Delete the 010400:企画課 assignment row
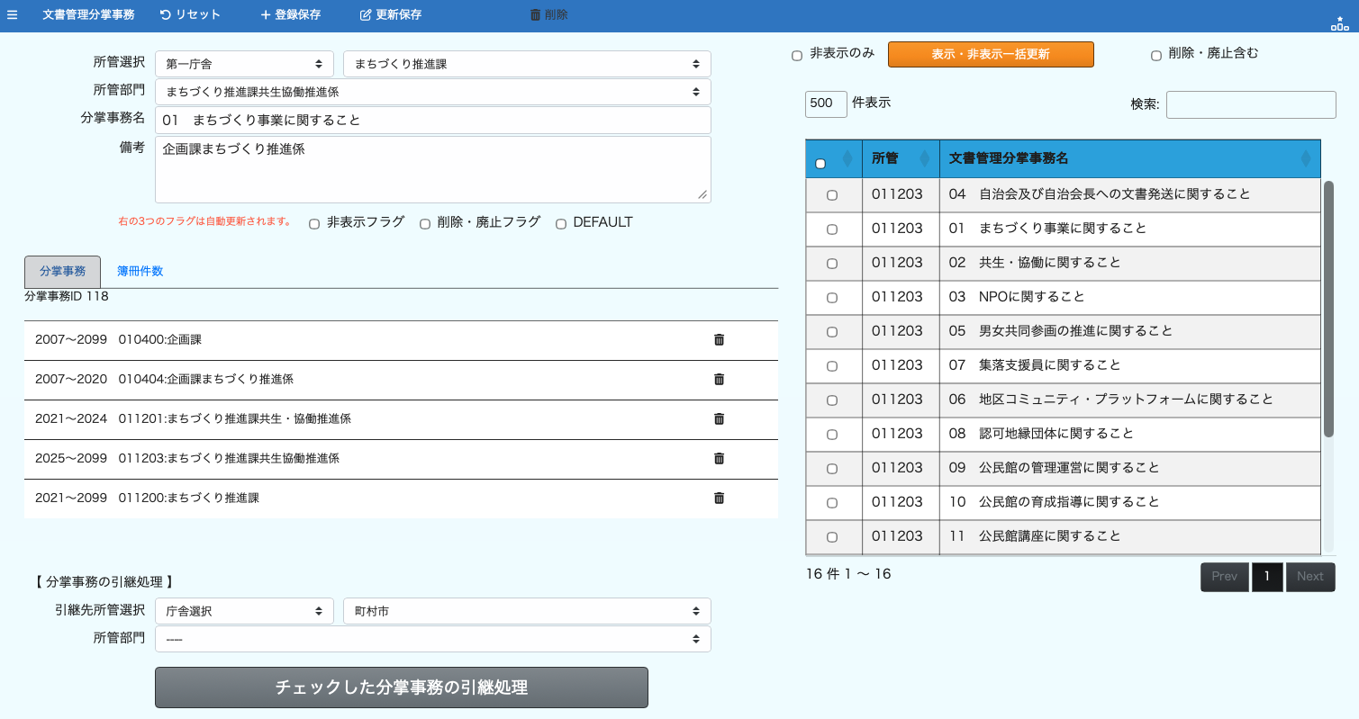 719,339
